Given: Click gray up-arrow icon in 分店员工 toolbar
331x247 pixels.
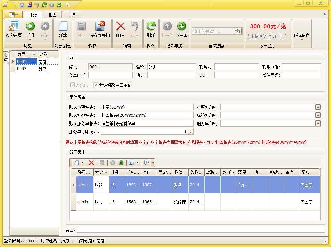Looking at the screenshot, I should (113, 163).
